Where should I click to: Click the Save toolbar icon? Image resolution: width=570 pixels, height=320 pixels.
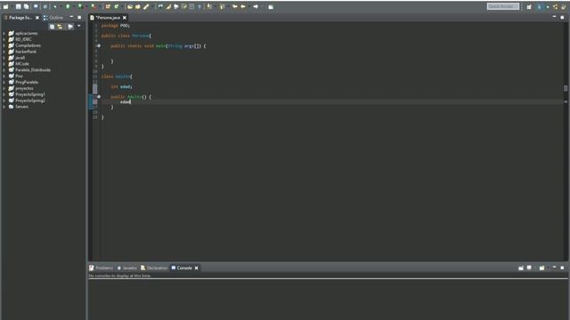18,6
